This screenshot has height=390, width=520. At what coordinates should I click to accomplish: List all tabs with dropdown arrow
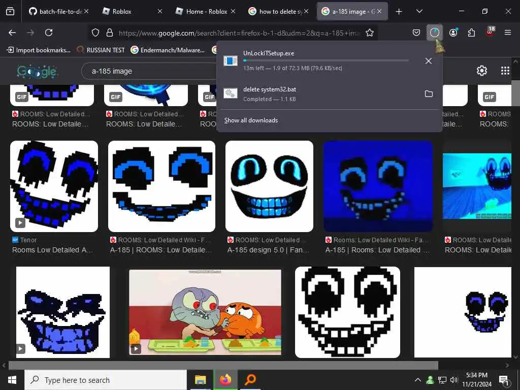(419, 12)
